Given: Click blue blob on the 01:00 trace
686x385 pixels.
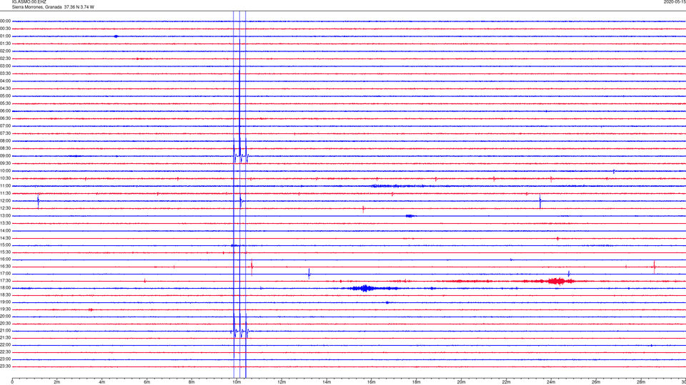Looking at the screenshot, I should point(116,36).
